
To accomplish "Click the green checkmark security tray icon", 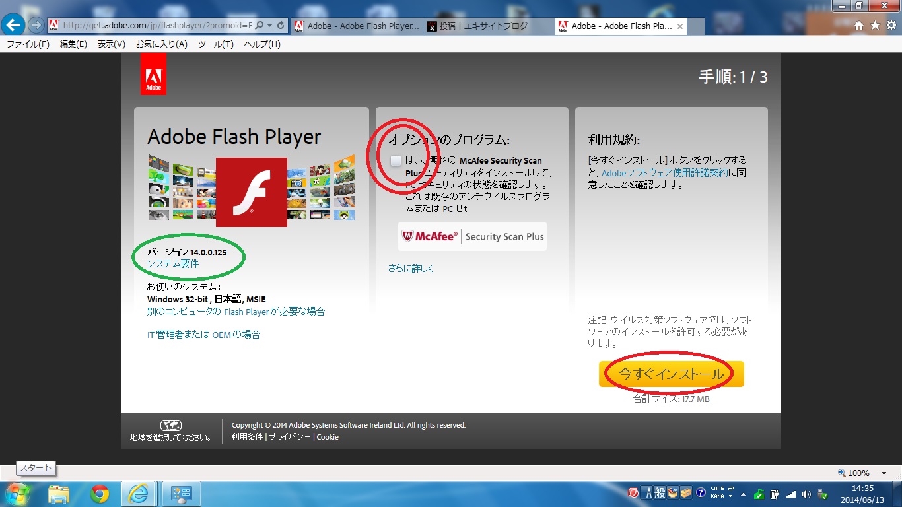I will (760, 494).
